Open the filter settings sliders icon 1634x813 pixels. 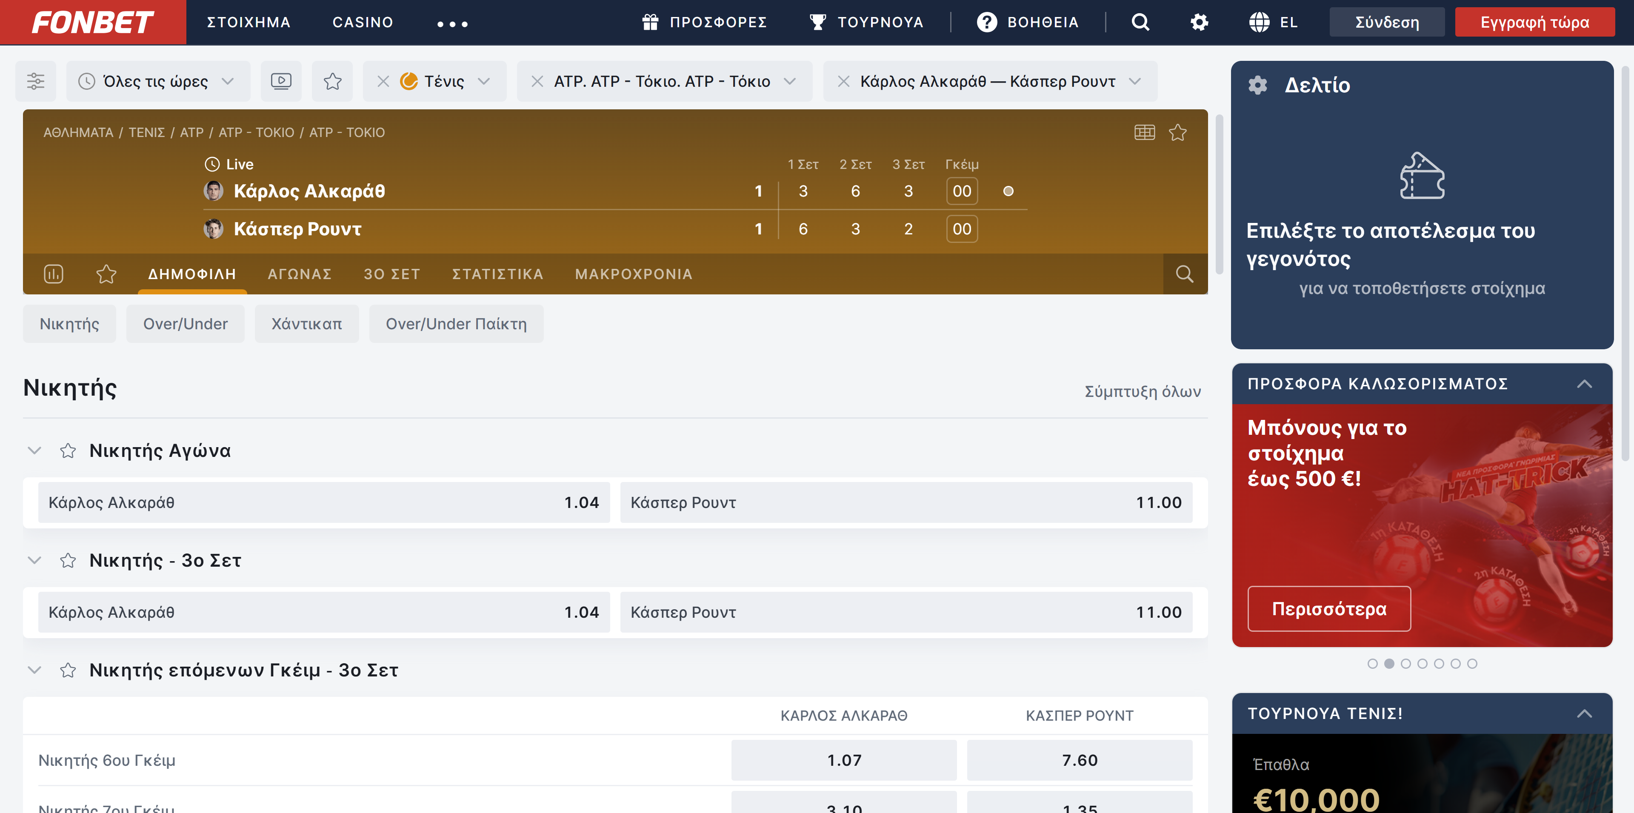point(35,81)
